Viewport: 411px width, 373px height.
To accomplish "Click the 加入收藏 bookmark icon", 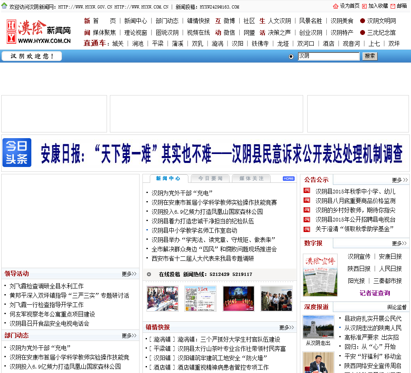I will click(x=364, y=6).
